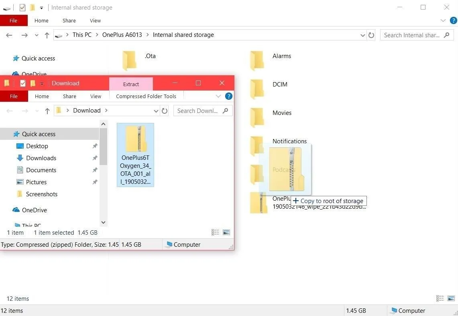The image size is (458, 316).
Task: Select the .Ota folder
Action: pos(139,60)
